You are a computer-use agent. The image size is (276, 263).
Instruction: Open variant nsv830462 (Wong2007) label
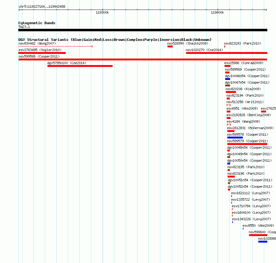click(x=37, y=43)
